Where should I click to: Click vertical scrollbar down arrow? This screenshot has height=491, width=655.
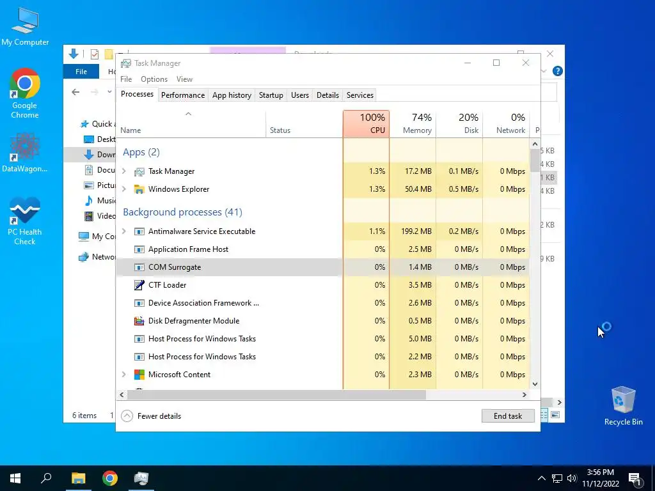point(535,384)
